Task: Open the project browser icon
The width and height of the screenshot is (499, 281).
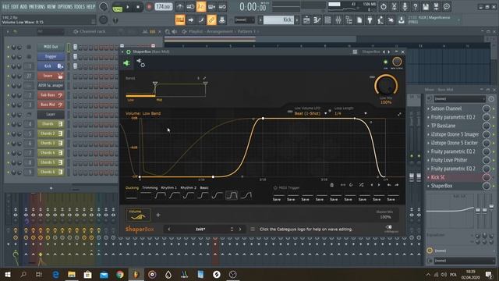Action: [x=349, y=20]
